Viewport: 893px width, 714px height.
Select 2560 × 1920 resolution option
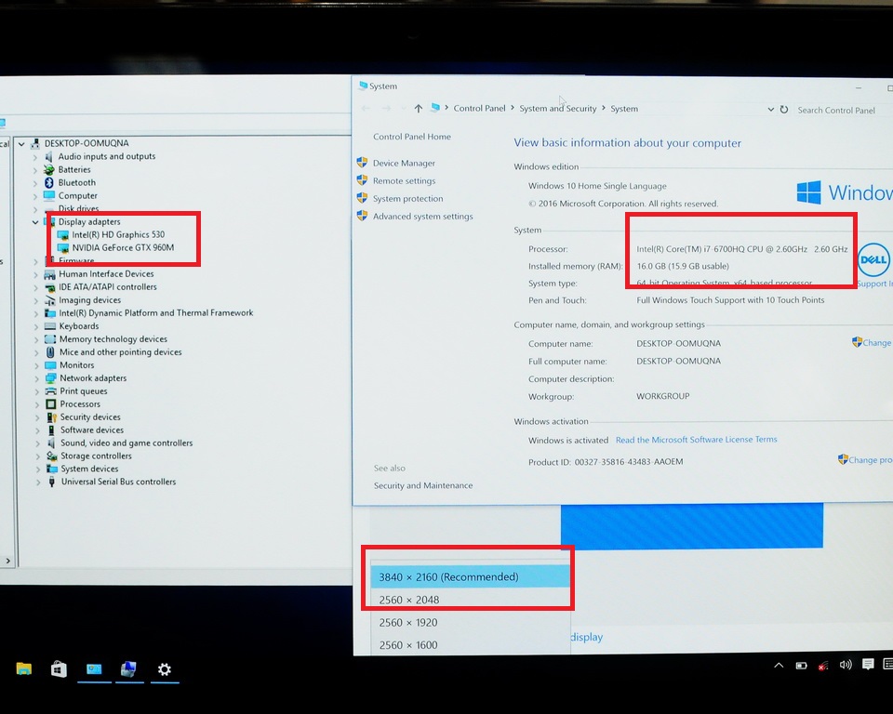[x=470, y=622]
